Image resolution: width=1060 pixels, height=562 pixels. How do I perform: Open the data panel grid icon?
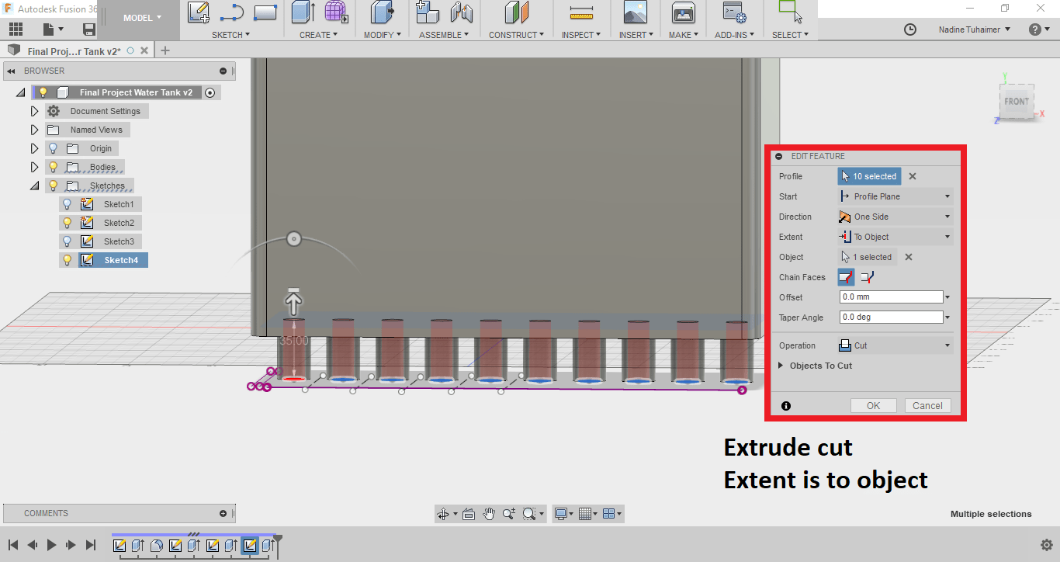click(x=16, y=29)
